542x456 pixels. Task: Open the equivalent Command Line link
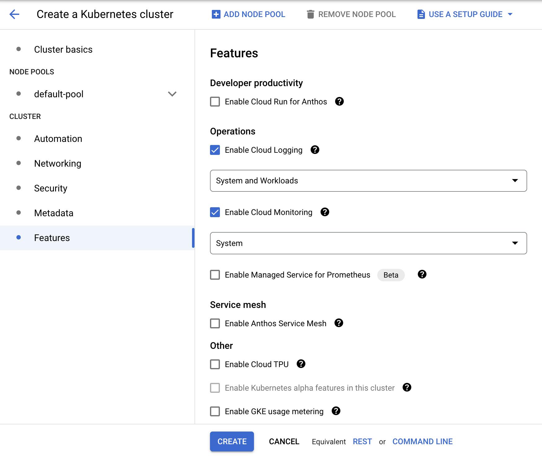tap(422, 441)
